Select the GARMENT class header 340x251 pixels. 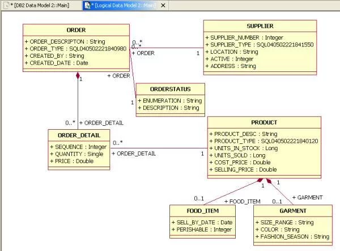(293, 211)
